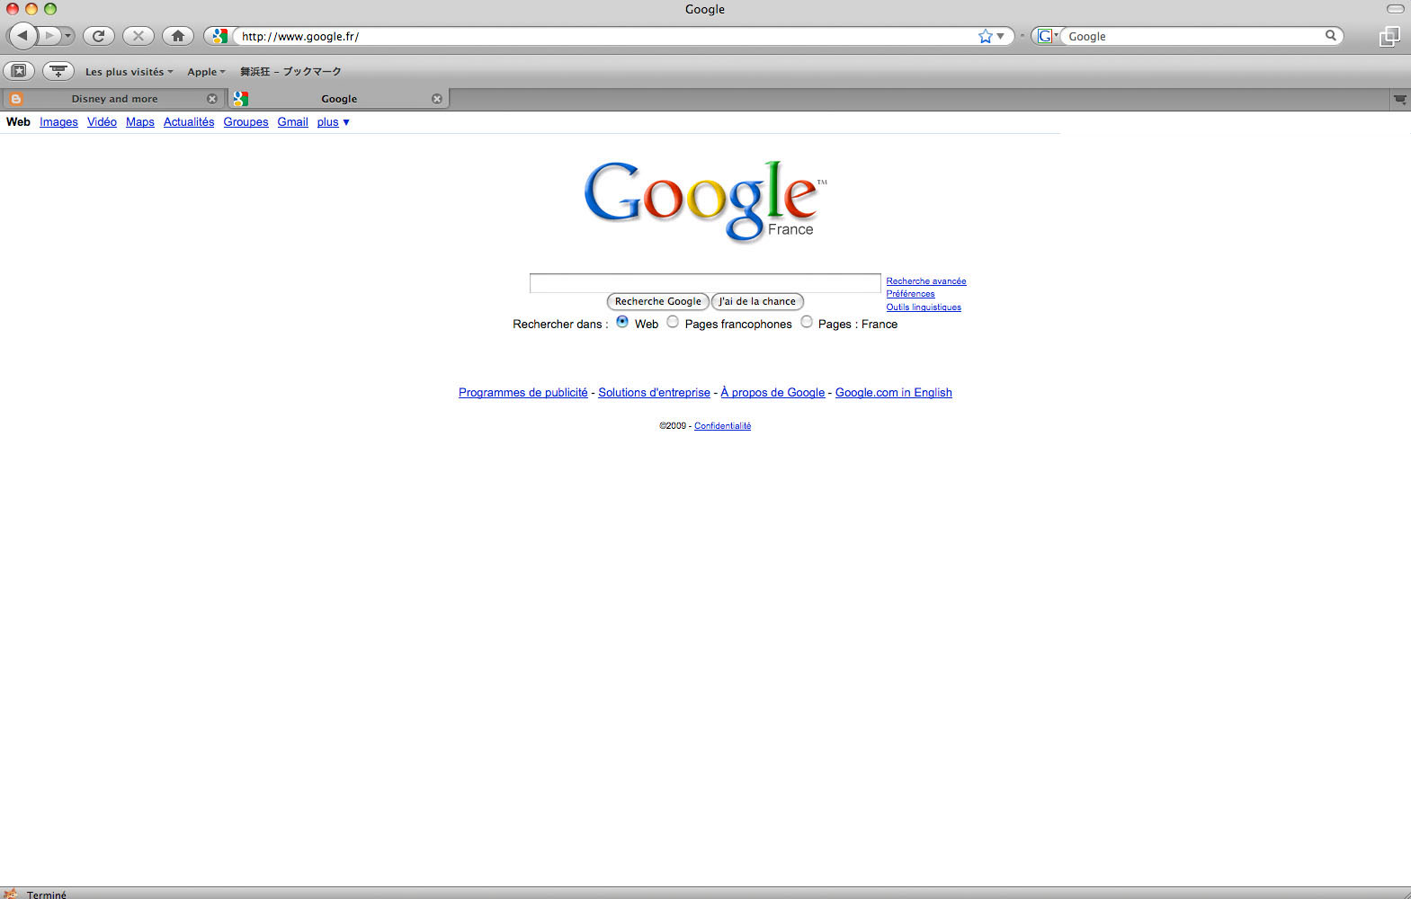This screenshot has width=1411, height=899.
Task: Click the stop loading X button
Action: [138, 36]
